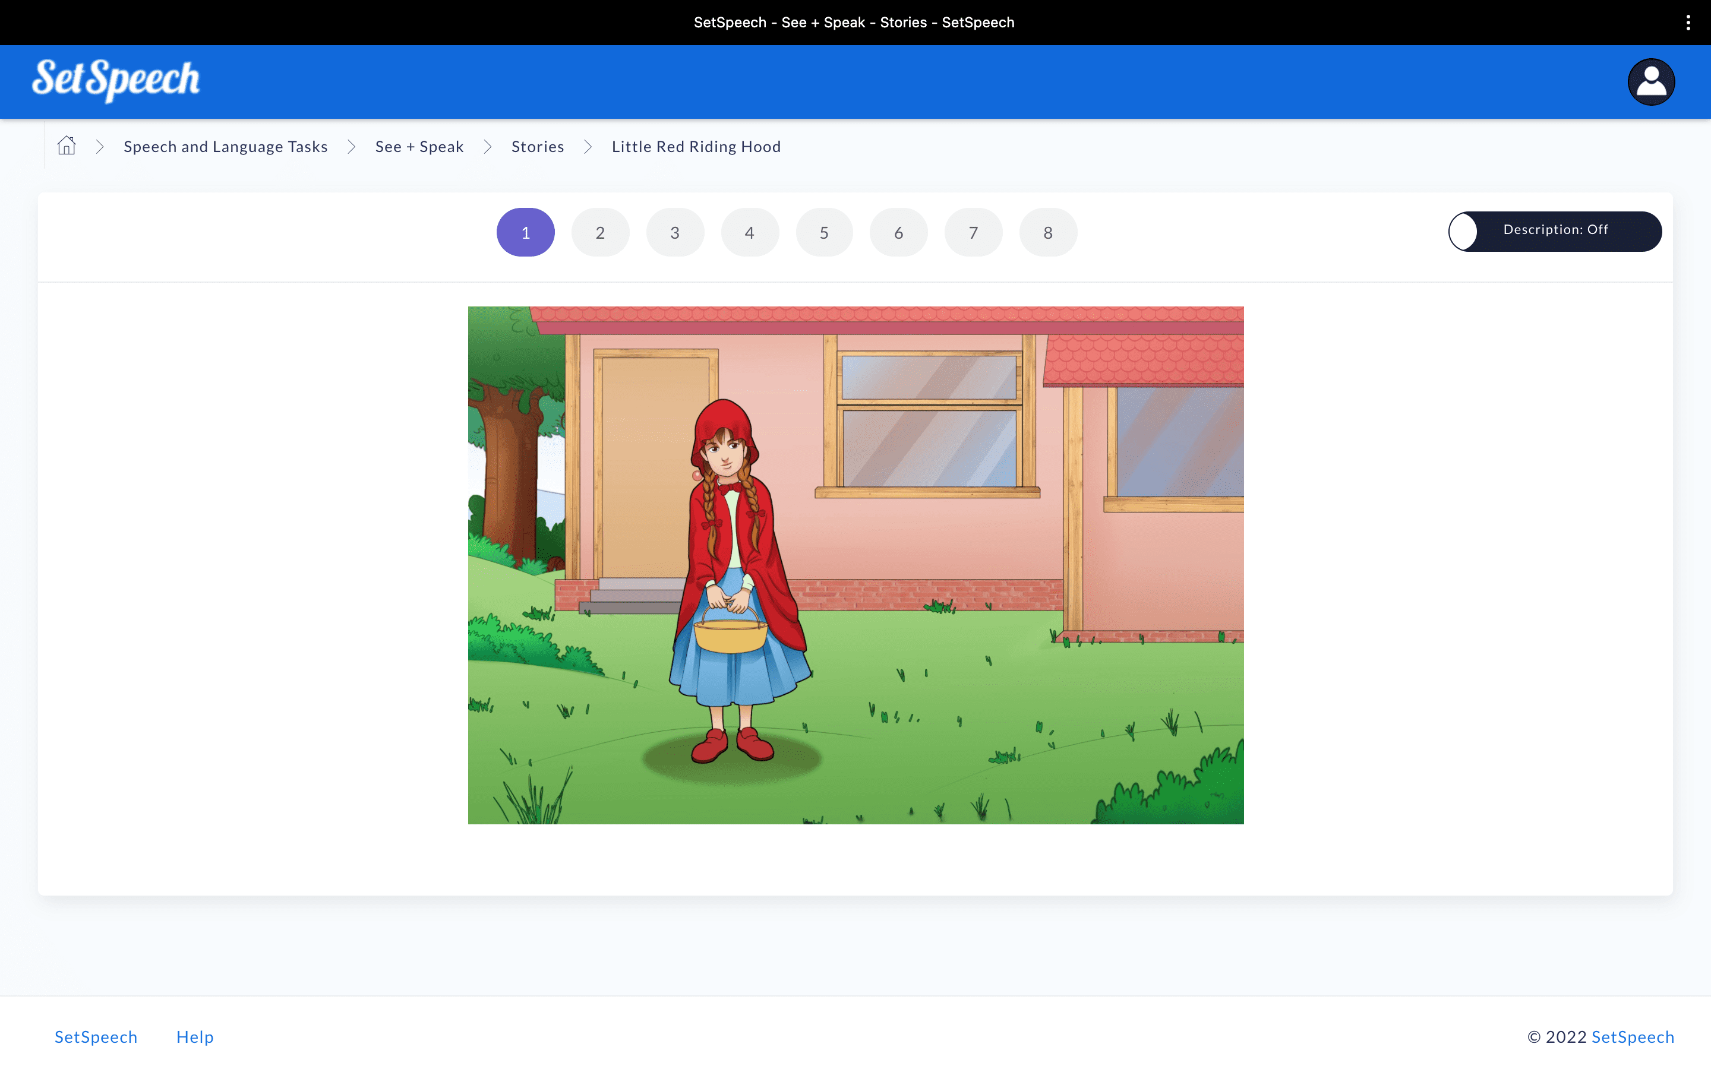Open the Help footer link
This screenshot has height=1069, width=1711.
(x=194, y=1036)
